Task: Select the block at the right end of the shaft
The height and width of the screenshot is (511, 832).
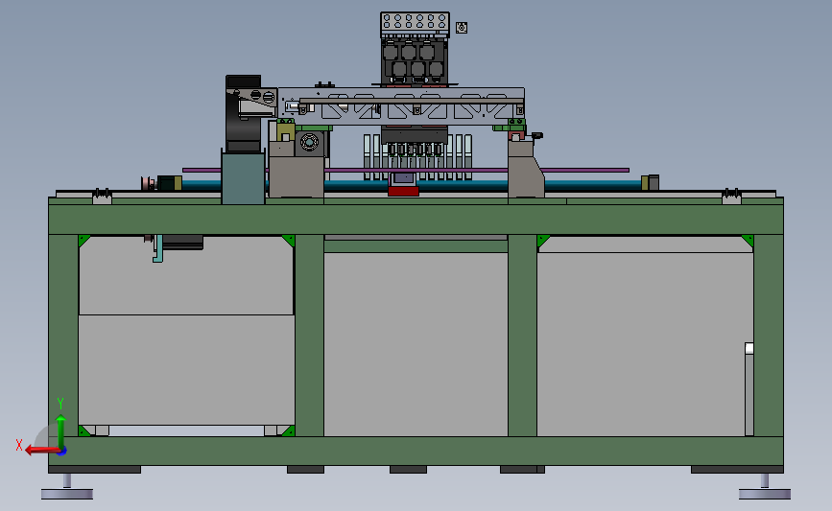Action: click(650, 182)
